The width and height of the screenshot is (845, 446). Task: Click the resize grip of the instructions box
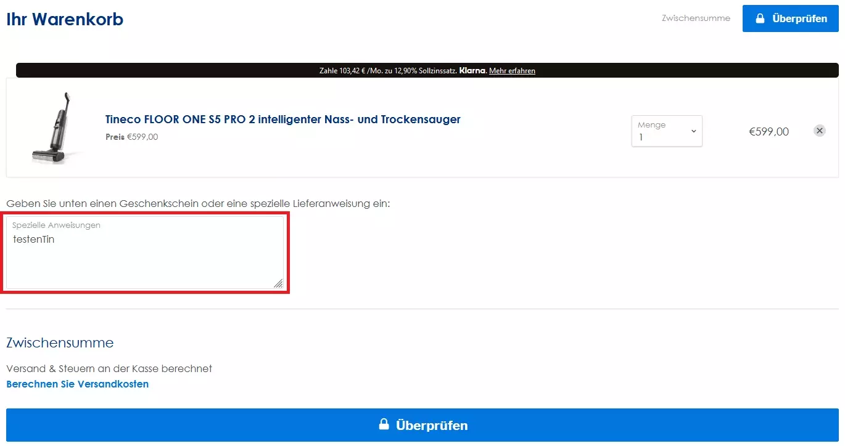point(278,283)
